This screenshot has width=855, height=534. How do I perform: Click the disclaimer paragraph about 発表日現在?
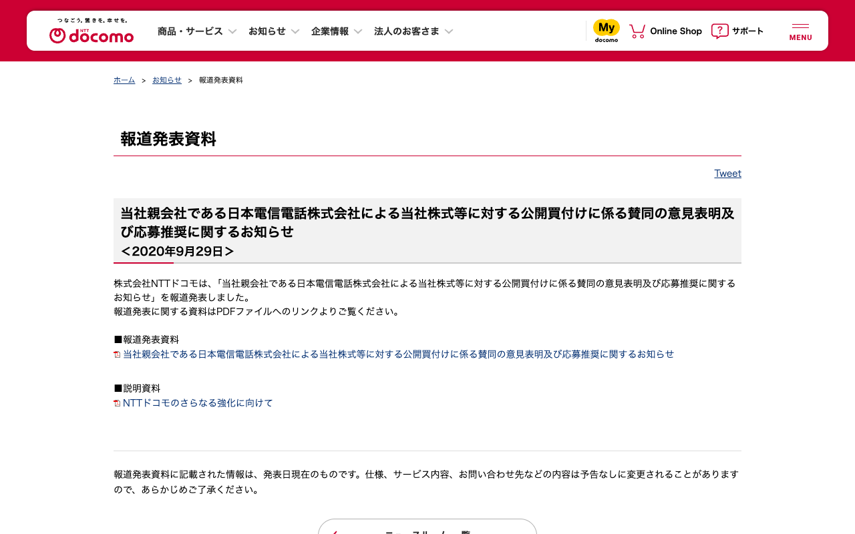click(x=426, y=482)
